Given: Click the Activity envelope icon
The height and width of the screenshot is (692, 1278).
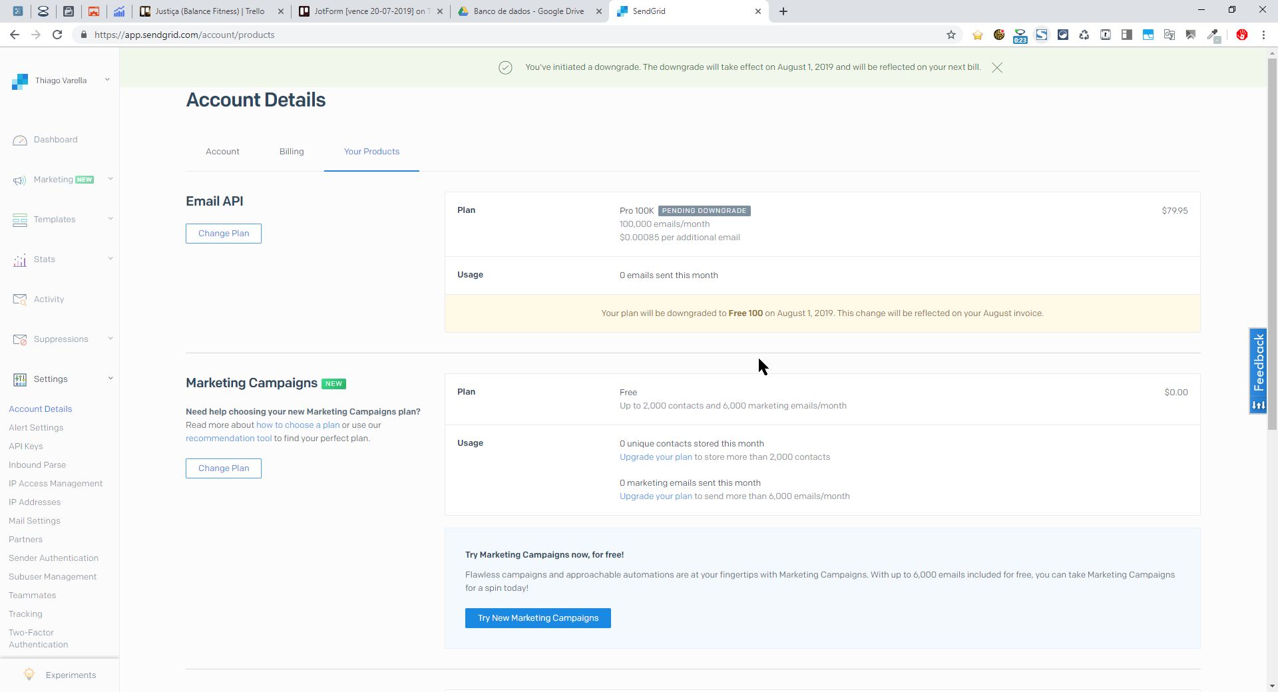Looking at the screenshot, I should 20,300.
